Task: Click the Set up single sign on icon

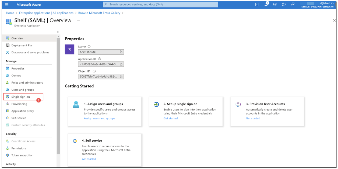Action: click(156, 104)
